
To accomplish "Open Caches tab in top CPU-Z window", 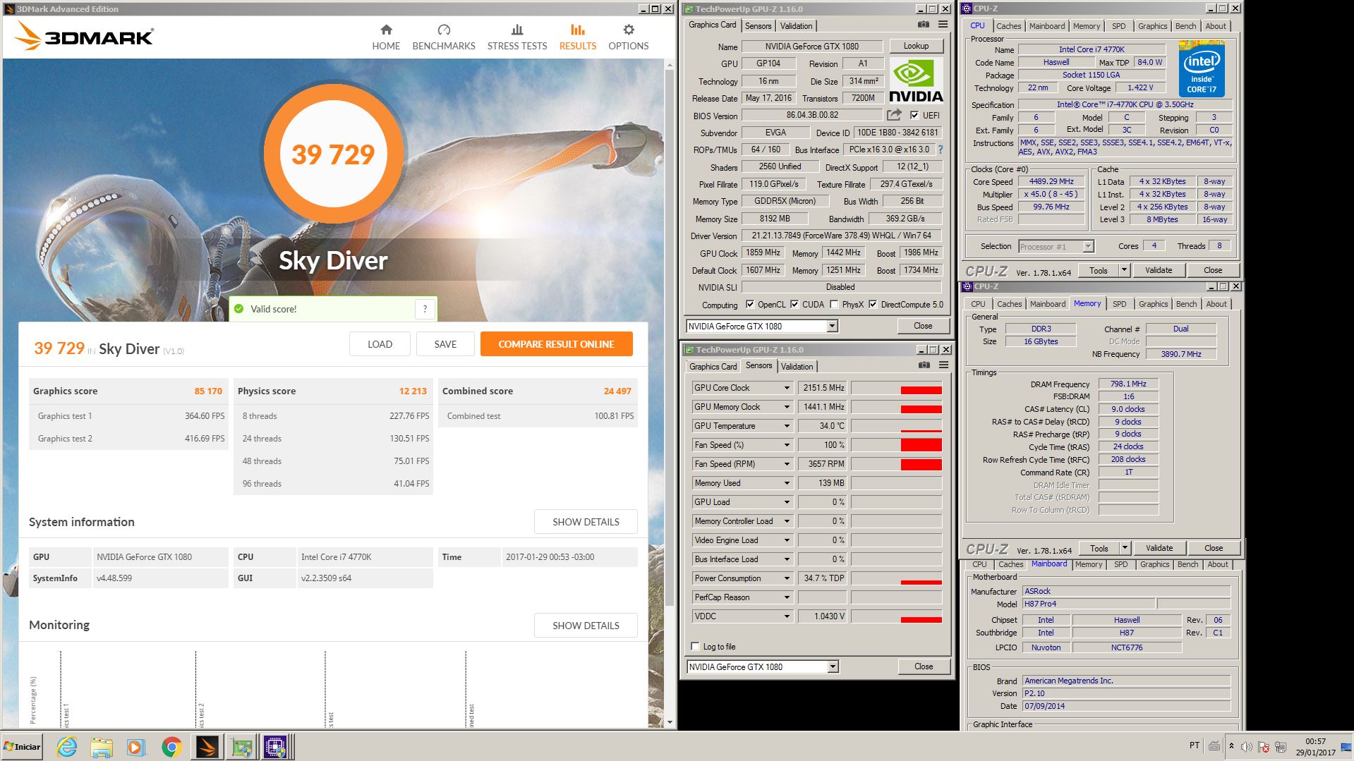I will (1008, 26).
